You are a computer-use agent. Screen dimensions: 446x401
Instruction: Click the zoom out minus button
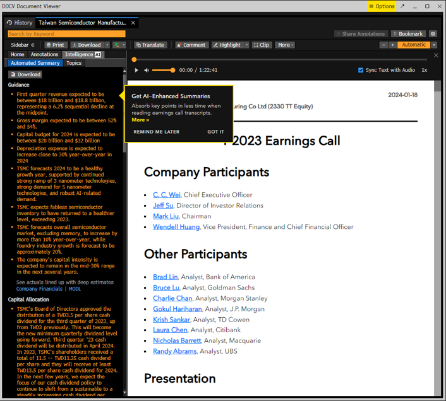coord(383,45)
